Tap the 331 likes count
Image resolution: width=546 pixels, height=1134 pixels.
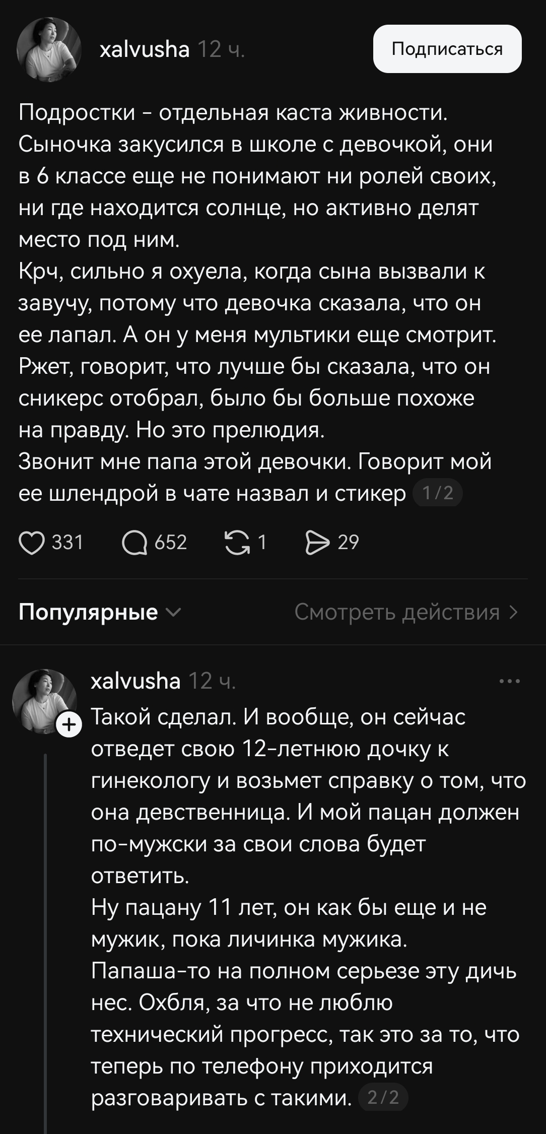(x=67, y=543)
